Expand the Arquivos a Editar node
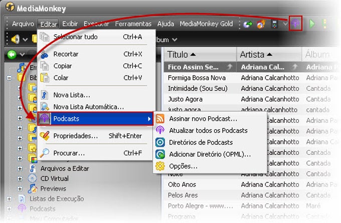Viewport: 341px width, 223px height. (x=20, y=168)
